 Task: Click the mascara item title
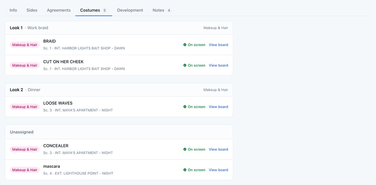tap(51, 166)
